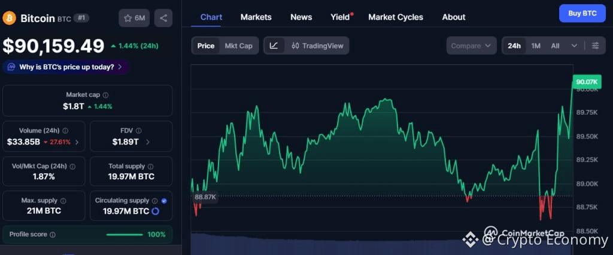The width and height of the screenshot is (613, 255).
Task: Click the $1.89T FDV value
Action: (125, 142)
